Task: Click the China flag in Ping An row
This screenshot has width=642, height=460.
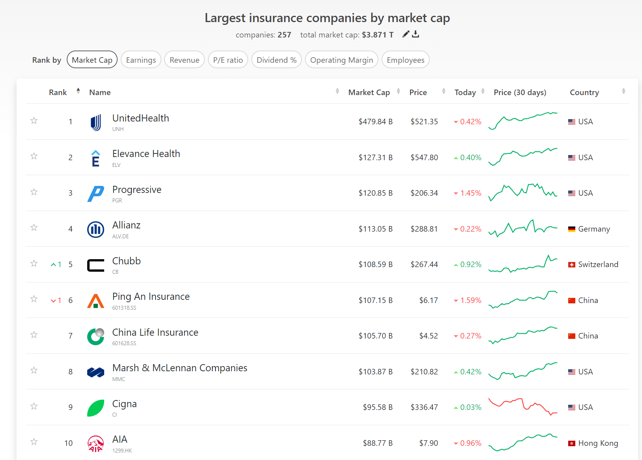Action: pyautogui.click(x=571, y=301)
